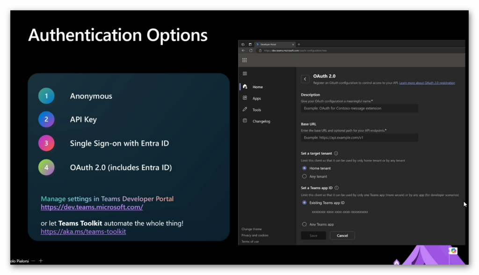The width and height of the screenshot is (479, 275).
Task: Select Existing Teams app ID option
Action: point(304,203)
